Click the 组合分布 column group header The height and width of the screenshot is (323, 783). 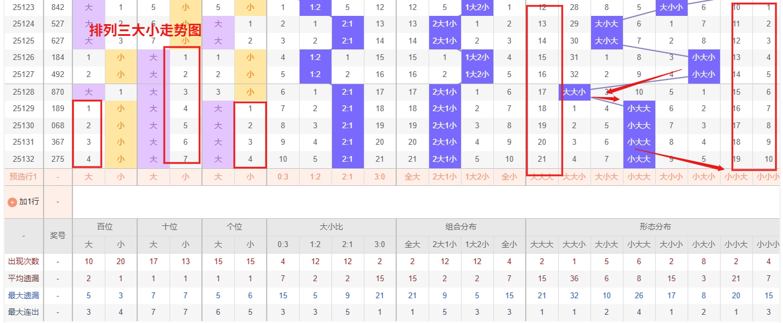coord(461,227)
